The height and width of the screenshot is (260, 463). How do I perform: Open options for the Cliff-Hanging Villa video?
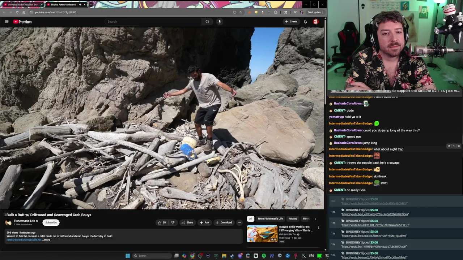click(318, 227)
